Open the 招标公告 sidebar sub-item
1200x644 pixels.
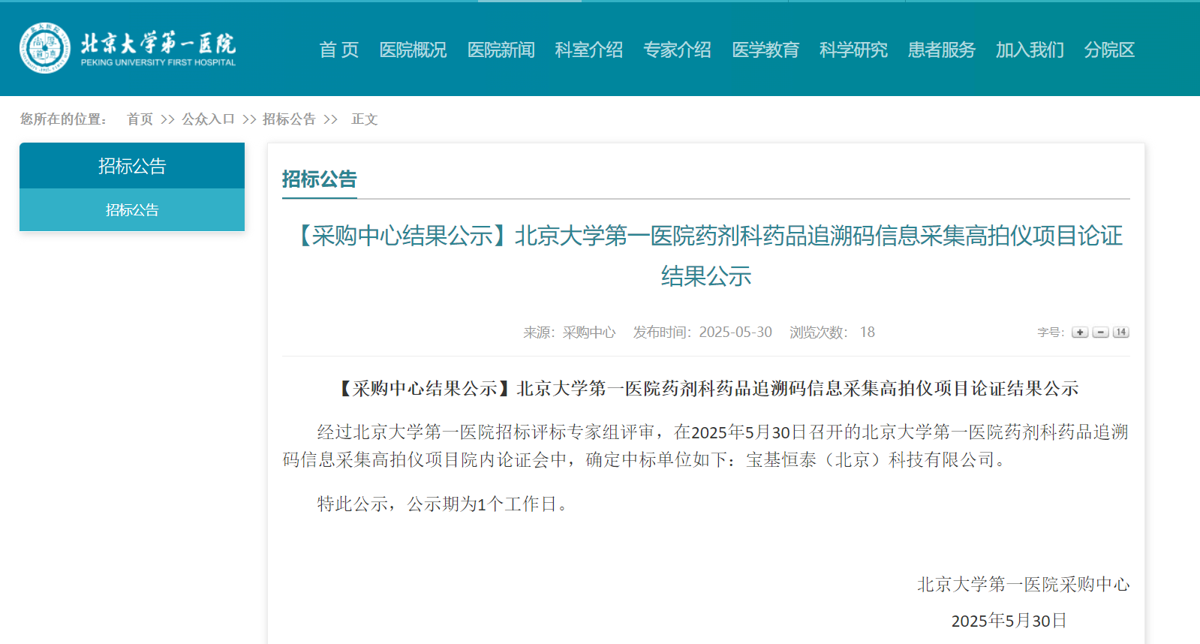coord(132,210)
